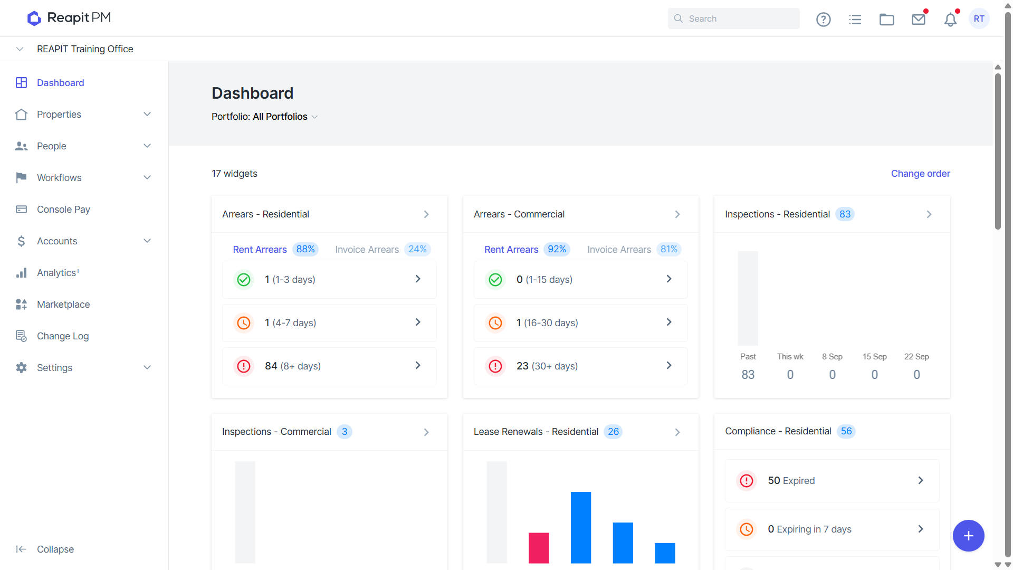This screenshot has width=1013, height=570.
Task: Open the 50 Expired compliance row
Action: coord(832,480)
